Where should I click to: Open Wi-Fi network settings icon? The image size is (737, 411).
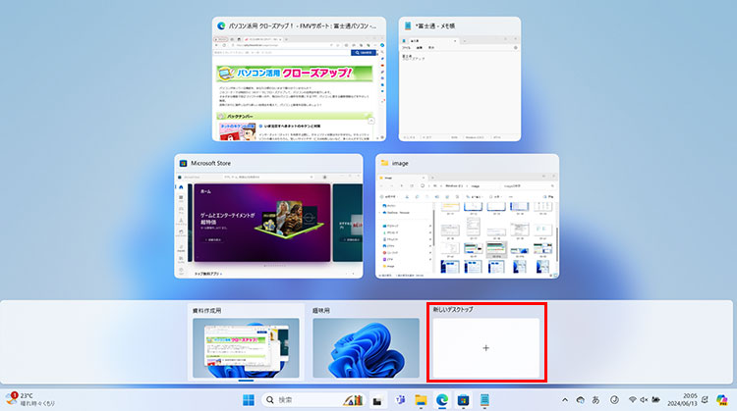633,400
